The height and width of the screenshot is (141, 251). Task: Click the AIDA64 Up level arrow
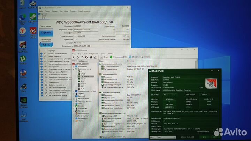82,57
